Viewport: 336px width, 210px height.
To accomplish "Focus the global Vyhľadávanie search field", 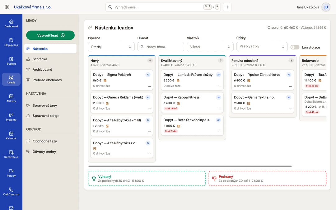I will [163, 7].
